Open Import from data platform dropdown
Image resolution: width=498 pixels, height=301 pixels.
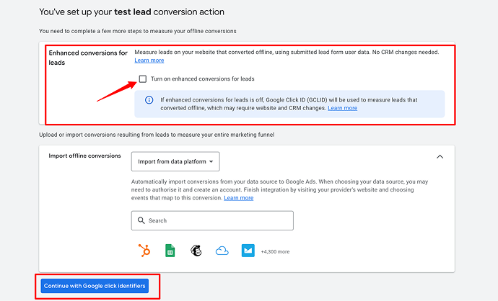click(175, 161)
